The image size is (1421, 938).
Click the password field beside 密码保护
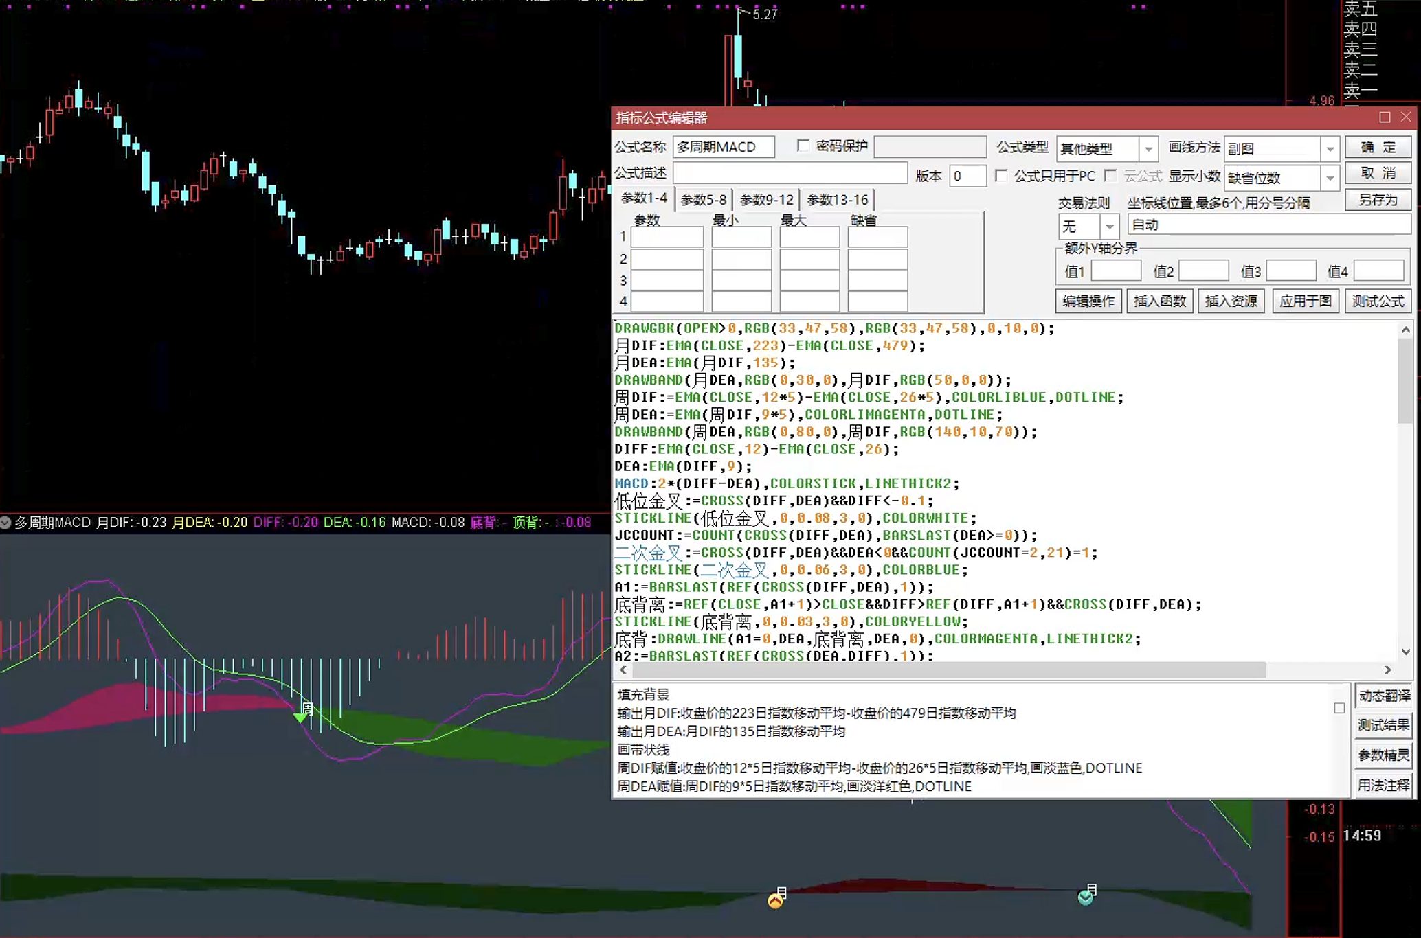[930, 147]
